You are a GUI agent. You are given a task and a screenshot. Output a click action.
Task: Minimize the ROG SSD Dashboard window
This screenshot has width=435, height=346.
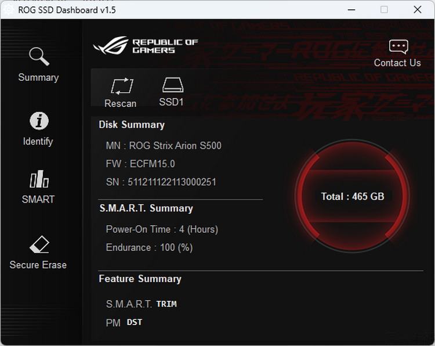tap(351, 10)
